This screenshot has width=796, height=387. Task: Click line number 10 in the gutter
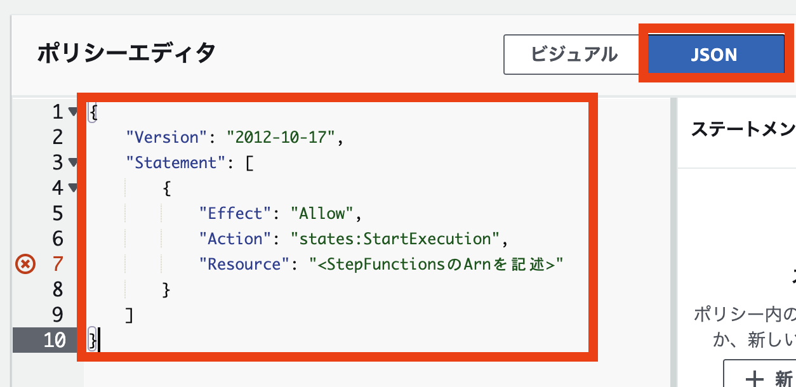click(54, 340)
